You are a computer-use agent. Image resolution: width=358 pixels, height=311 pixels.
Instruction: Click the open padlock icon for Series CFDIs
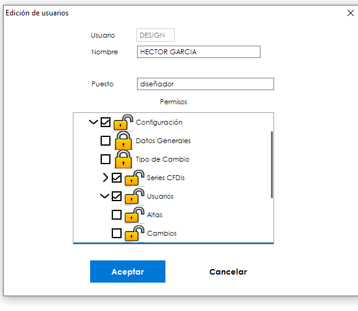pyautogui.click(x=135, y=178)
